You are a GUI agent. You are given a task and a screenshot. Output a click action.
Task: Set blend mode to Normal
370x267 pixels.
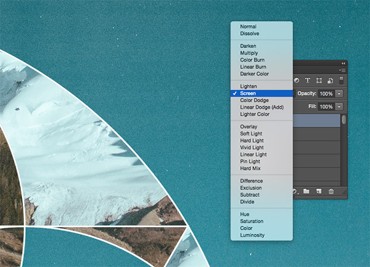[248, 26]
